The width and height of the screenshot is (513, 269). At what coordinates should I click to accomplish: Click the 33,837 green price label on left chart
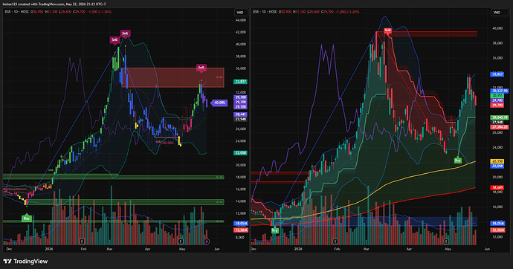240,82
